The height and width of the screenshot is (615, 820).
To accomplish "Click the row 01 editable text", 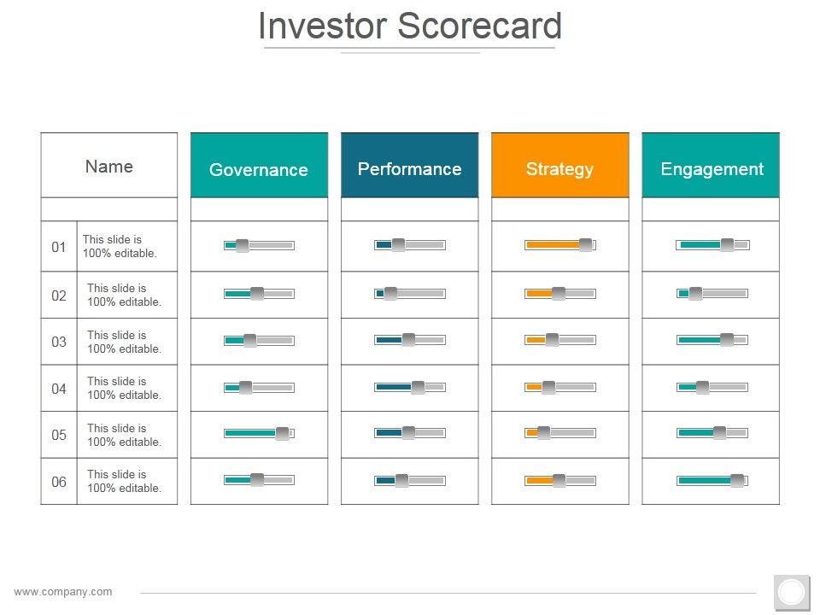I will [120, 247].
